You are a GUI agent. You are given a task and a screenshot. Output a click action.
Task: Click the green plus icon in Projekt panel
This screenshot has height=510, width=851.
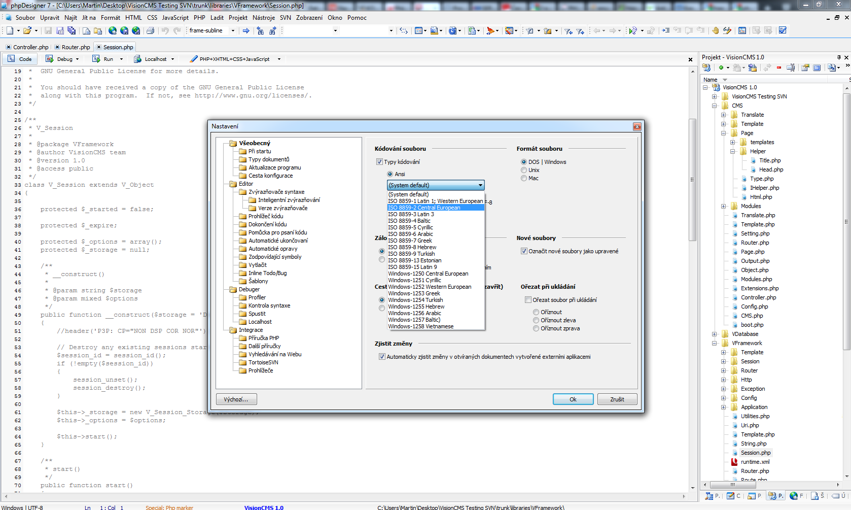(x=721, y=67)
